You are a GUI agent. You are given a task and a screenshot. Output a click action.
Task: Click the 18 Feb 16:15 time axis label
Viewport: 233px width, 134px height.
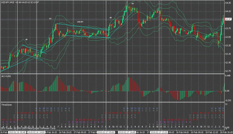pos(226,132)
